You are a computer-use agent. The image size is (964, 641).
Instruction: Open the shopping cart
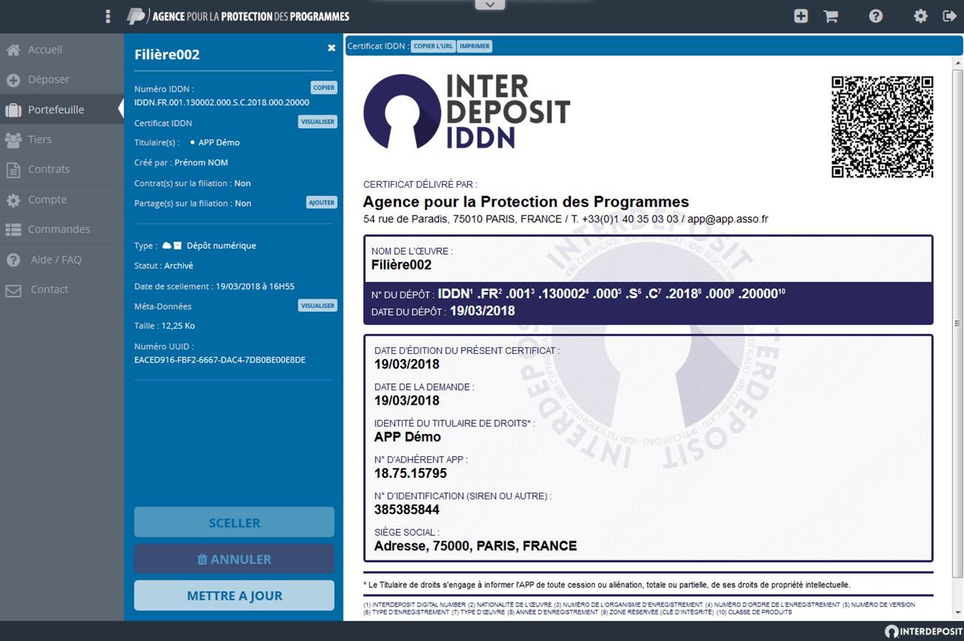coord(831,16)
